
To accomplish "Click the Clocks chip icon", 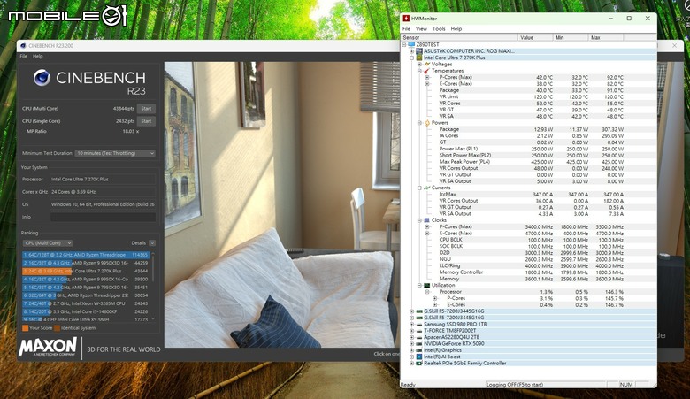I will (x=427, y=220).
